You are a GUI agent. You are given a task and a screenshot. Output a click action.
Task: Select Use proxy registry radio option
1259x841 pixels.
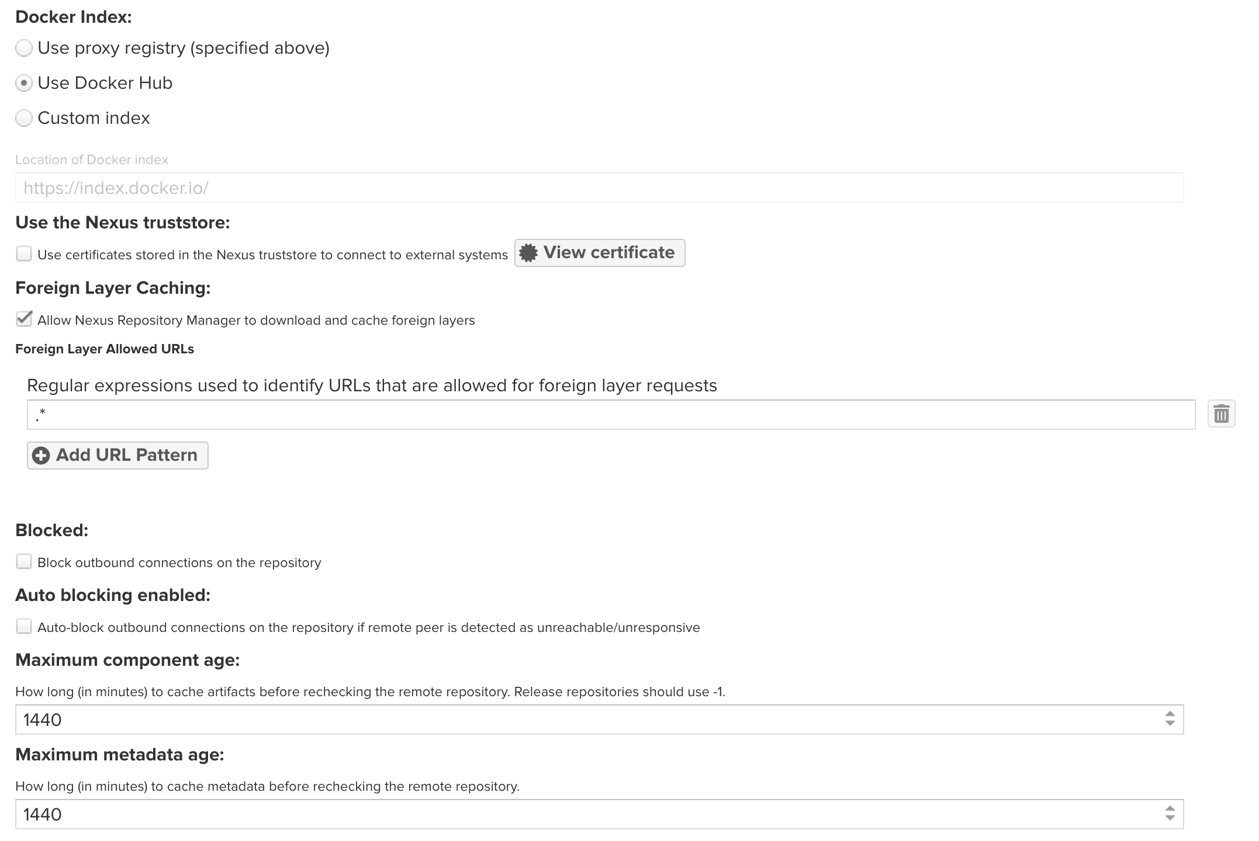tap(24, 48)
